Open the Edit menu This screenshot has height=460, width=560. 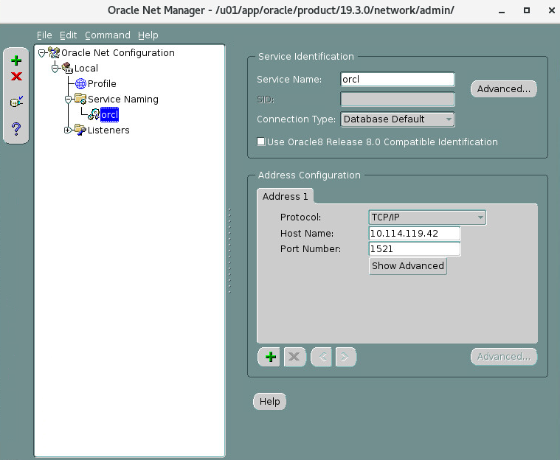pos(68,35)
